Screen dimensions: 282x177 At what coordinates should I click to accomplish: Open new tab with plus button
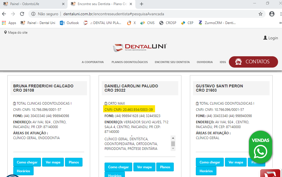142,4
